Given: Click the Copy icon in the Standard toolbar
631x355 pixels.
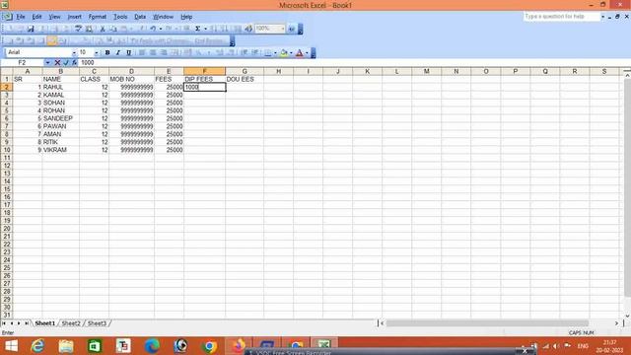Looking at the screenshot, I should click(x=113, y=29).
